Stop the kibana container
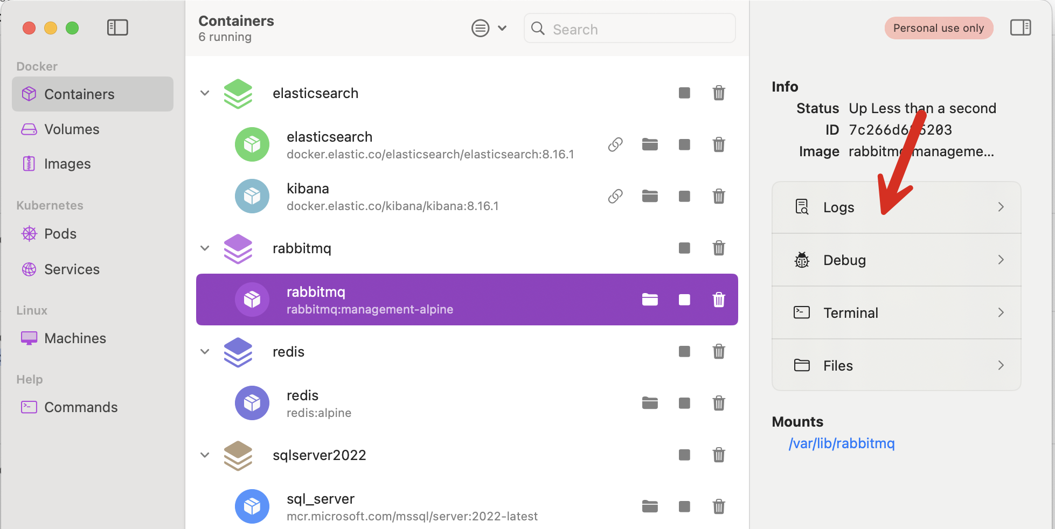The height and width of the screenshot is (529, 1055). point(684,196)
